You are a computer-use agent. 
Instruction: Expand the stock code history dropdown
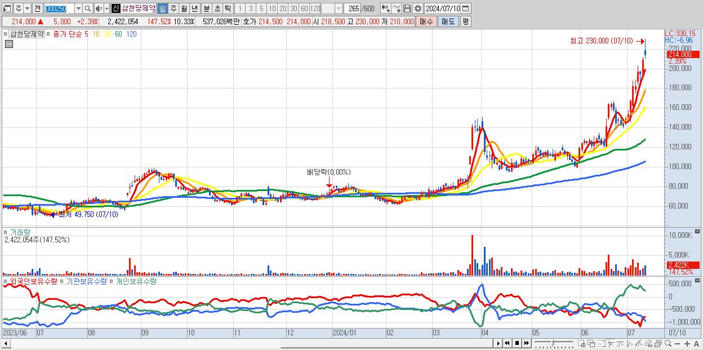pyautogui.click(x=78, y=8)
